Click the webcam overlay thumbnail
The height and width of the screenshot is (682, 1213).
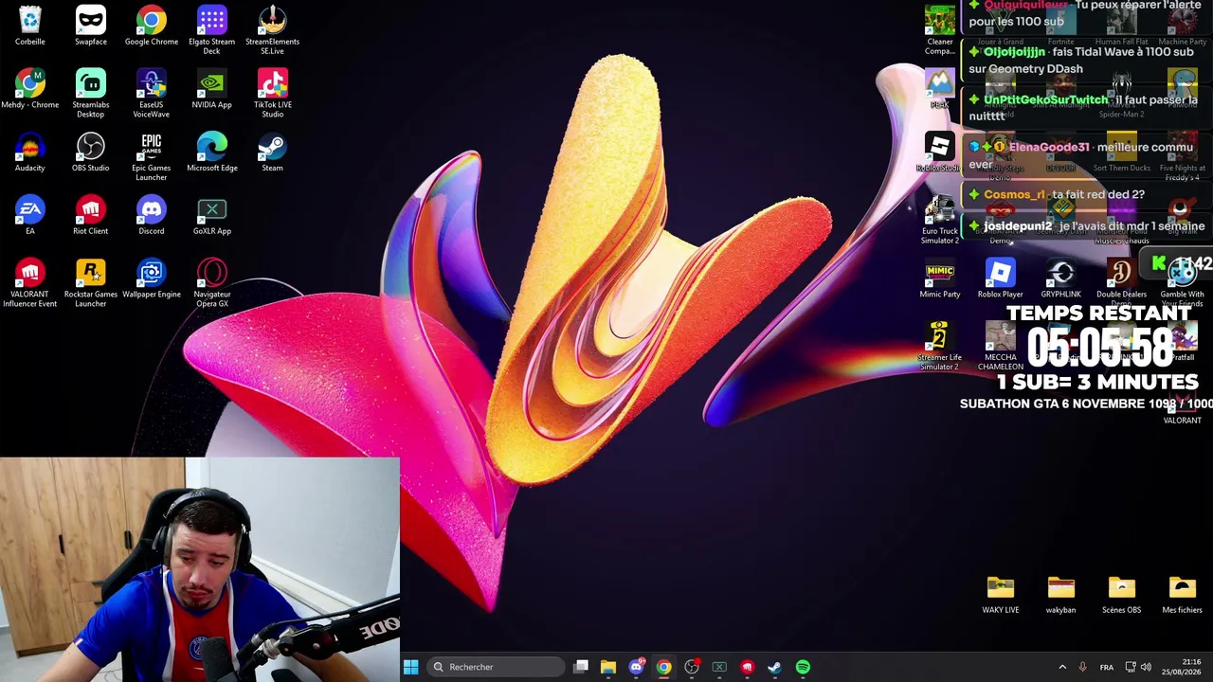pyautogui.click(x=200, y=570)
